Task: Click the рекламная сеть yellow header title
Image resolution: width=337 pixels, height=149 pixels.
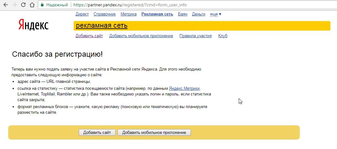Action: 102,26
